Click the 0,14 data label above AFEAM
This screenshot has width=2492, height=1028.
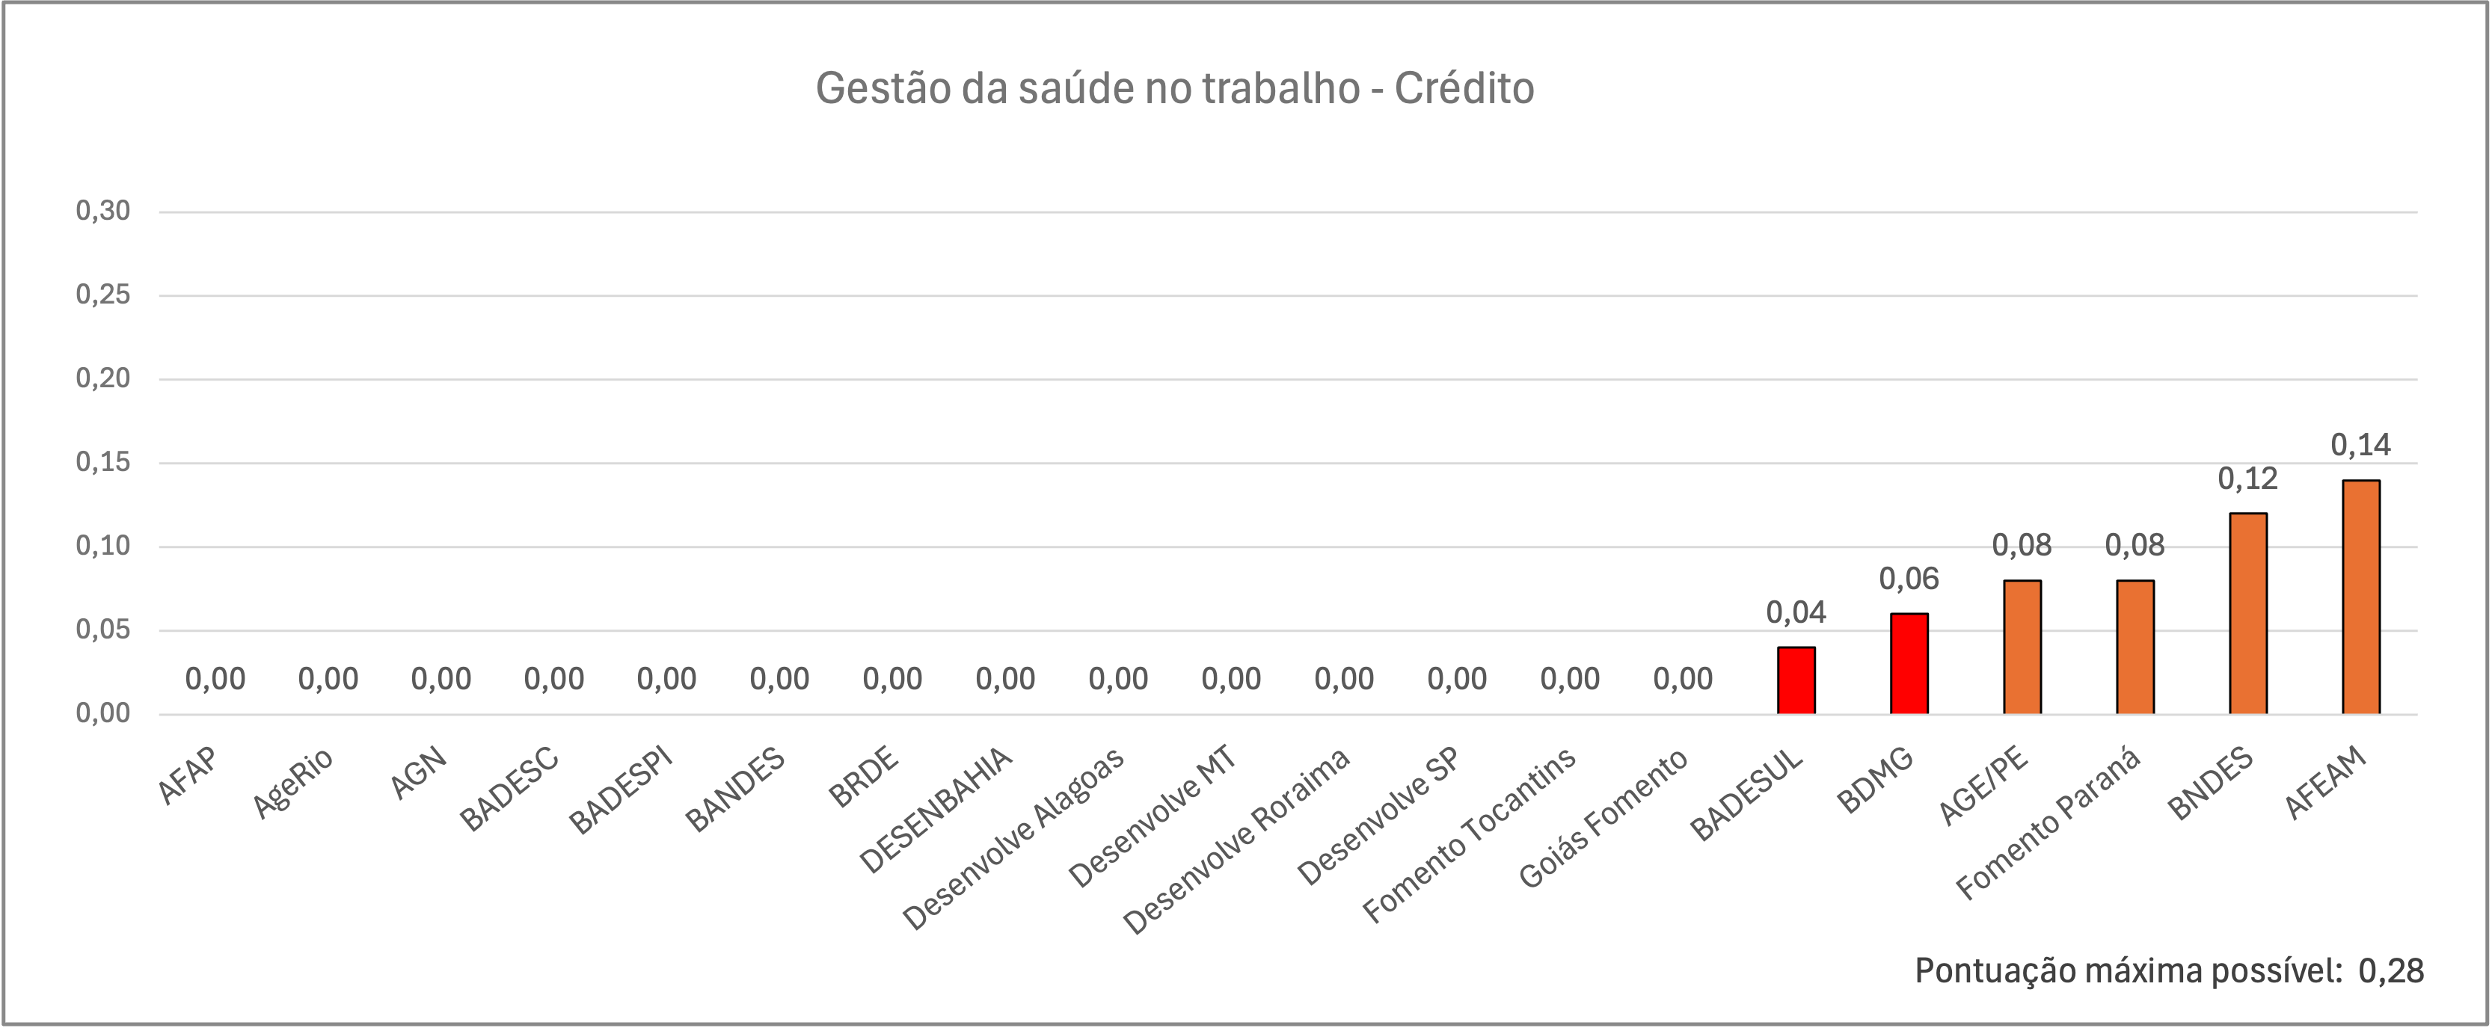pos(2360,446)
